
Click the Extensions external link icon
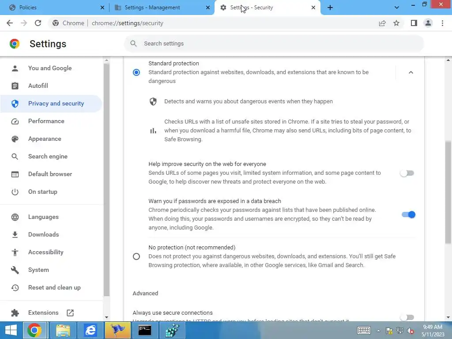70,313
